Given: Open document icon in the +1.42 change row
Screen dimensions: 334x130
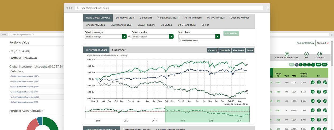Looking at the screenshot, I should tap(319, 110).
